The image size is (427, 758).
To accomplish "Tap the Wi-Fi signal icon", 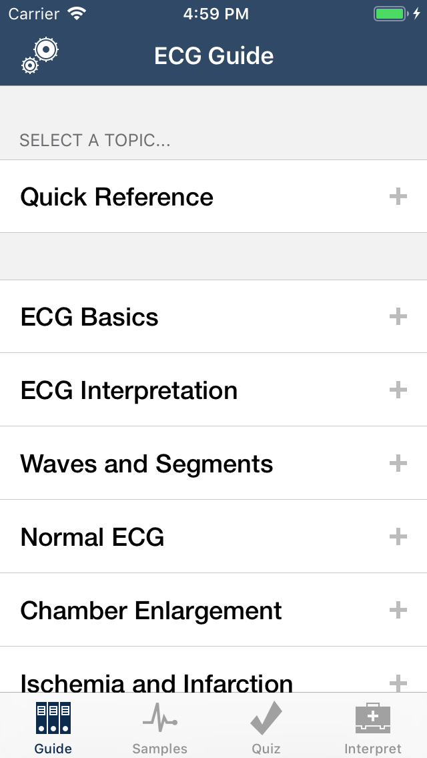I will pyautogui.click(x=77, y=14).
